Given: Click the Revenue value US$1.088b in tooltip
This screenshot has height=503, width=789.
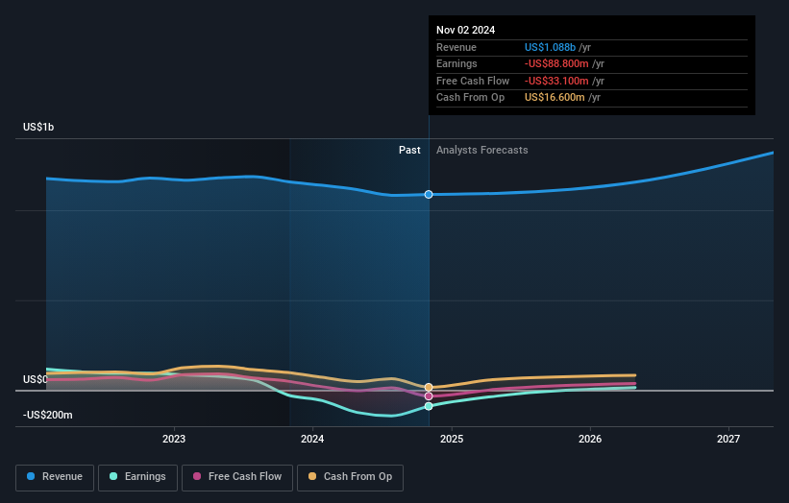Looking at the screenshot, I should pos(550,47).
